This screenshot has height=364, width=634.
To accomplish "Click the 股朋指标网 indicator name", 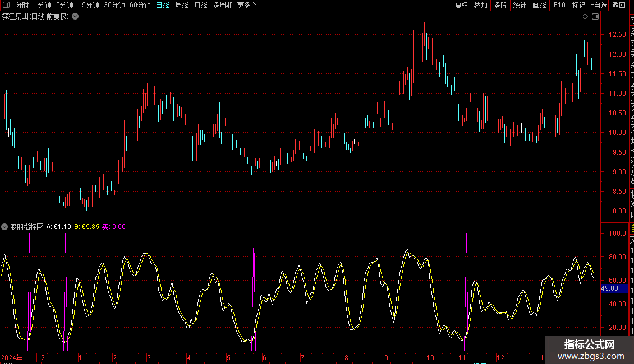I will tap(27, 227).
